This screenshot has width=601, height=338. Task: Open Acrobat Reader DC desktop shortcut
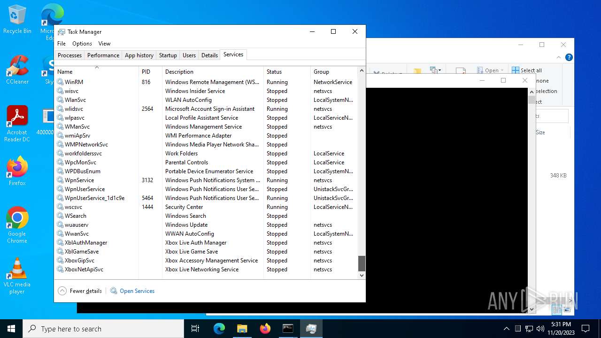17,124
